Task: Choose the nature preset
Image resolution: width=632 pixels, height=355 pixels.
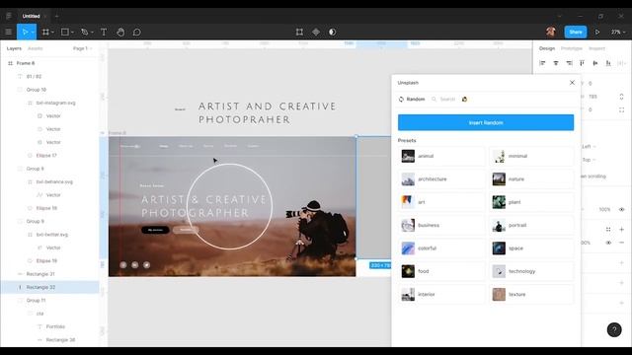Action: [531, 178]
